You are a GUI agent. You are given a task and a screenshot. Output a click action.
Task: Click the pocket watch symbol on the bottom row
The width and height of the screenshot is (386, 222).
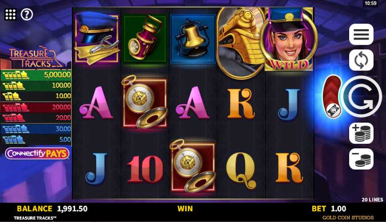(x=193, y=166)
